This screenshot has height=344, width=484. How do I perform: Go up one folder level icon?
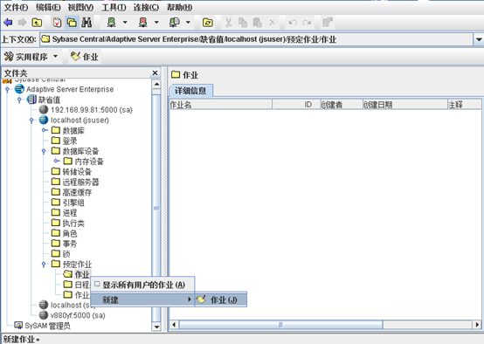point(37,23)
